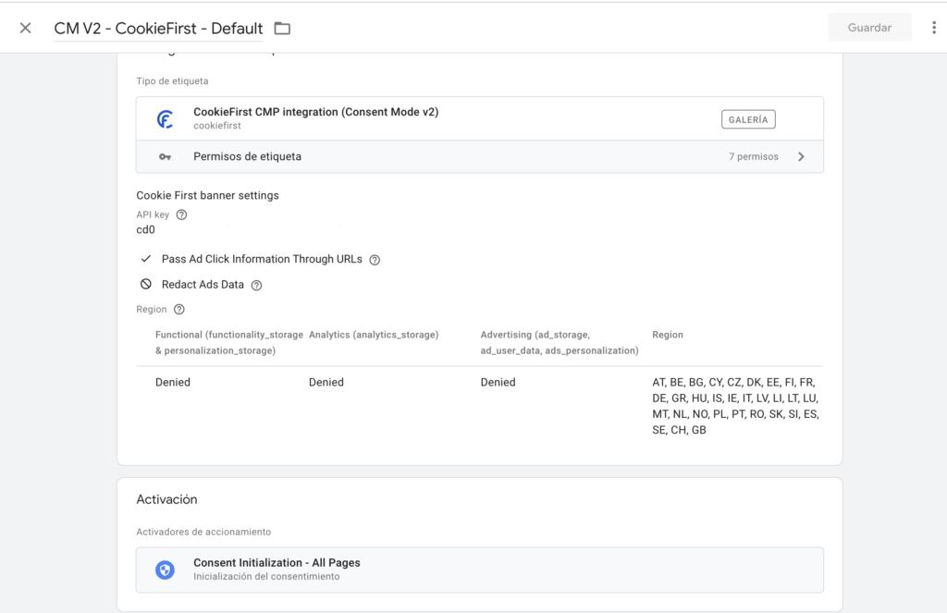The height and width of the screenshot is (613, 947).
Task: Close the tag editor with the X icon
Action: tap(25, 28)
